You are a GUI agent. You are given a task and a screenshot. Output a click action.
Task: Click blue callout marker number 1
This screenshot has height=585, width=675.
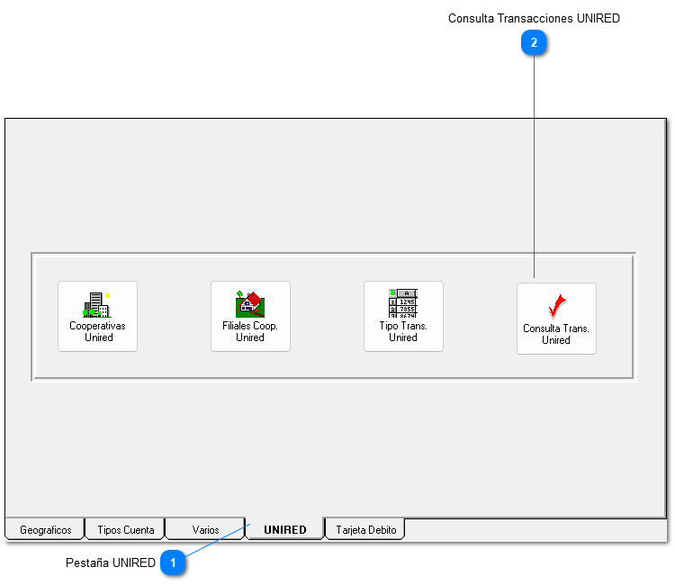174,563
